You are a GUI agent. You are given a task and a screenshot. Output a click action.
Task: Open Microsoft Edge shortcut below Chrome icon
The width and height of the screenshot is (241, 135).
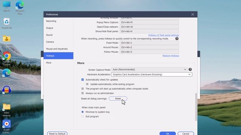(x=7, y=75)
